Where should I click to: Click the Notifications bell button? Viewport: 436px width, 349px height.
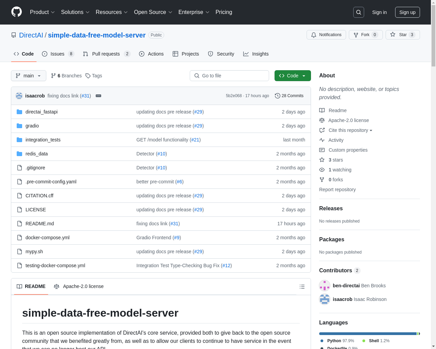(326, 35)
